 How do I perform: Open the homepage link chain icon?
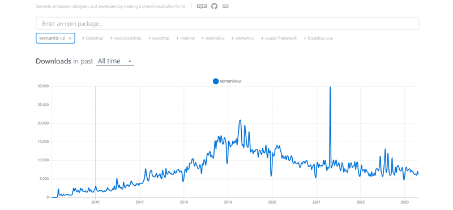pyautogui.click(x=225, y=6)
